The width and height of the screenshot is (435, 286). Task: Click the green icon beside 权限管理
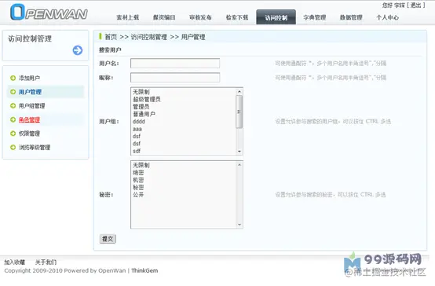[13, 134]
